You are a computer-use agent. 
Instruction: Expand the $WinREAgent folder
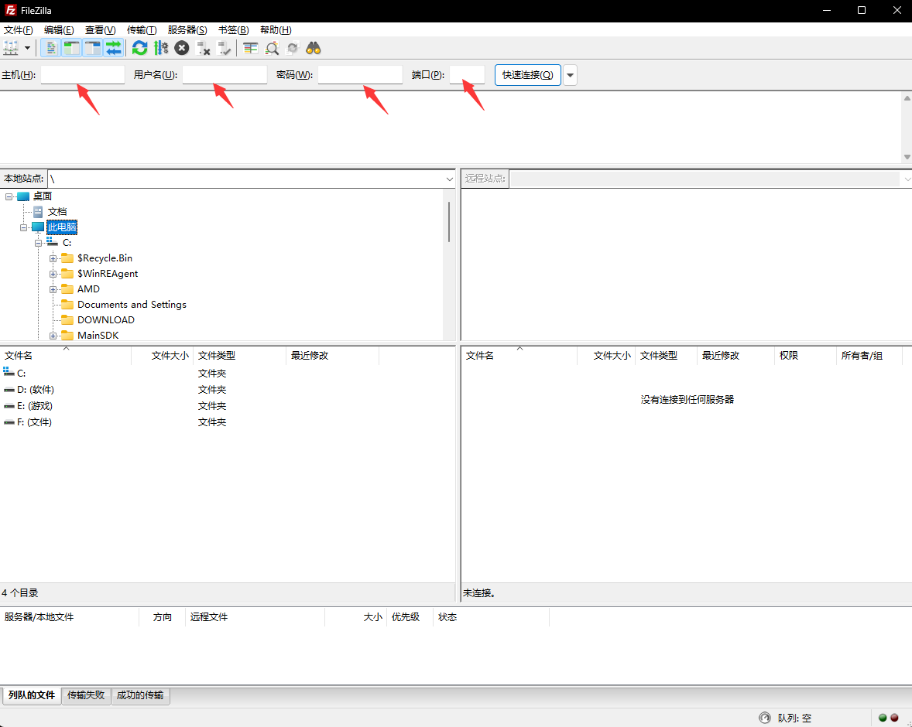point(53,274)
